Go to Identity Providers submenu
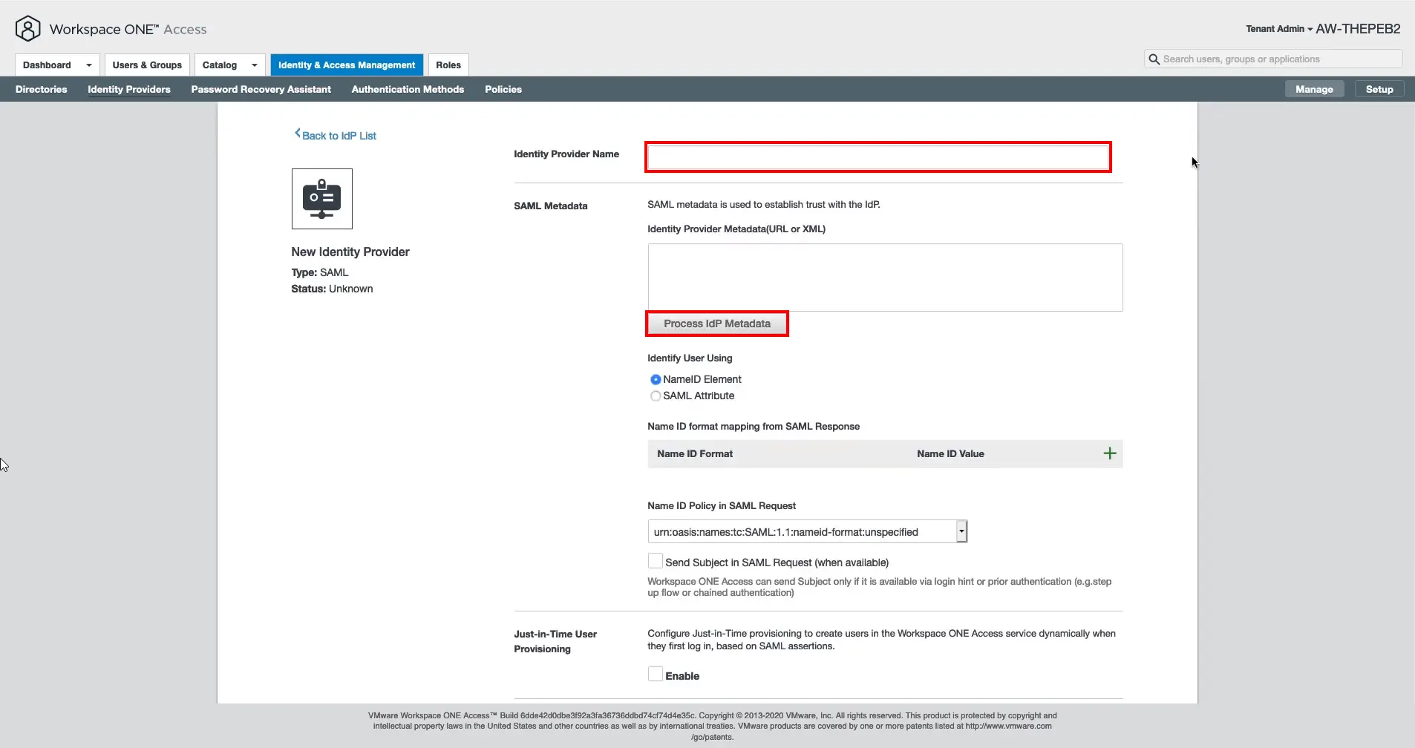The height and width of the screenshot is (748, 1415). pos(129,89)
